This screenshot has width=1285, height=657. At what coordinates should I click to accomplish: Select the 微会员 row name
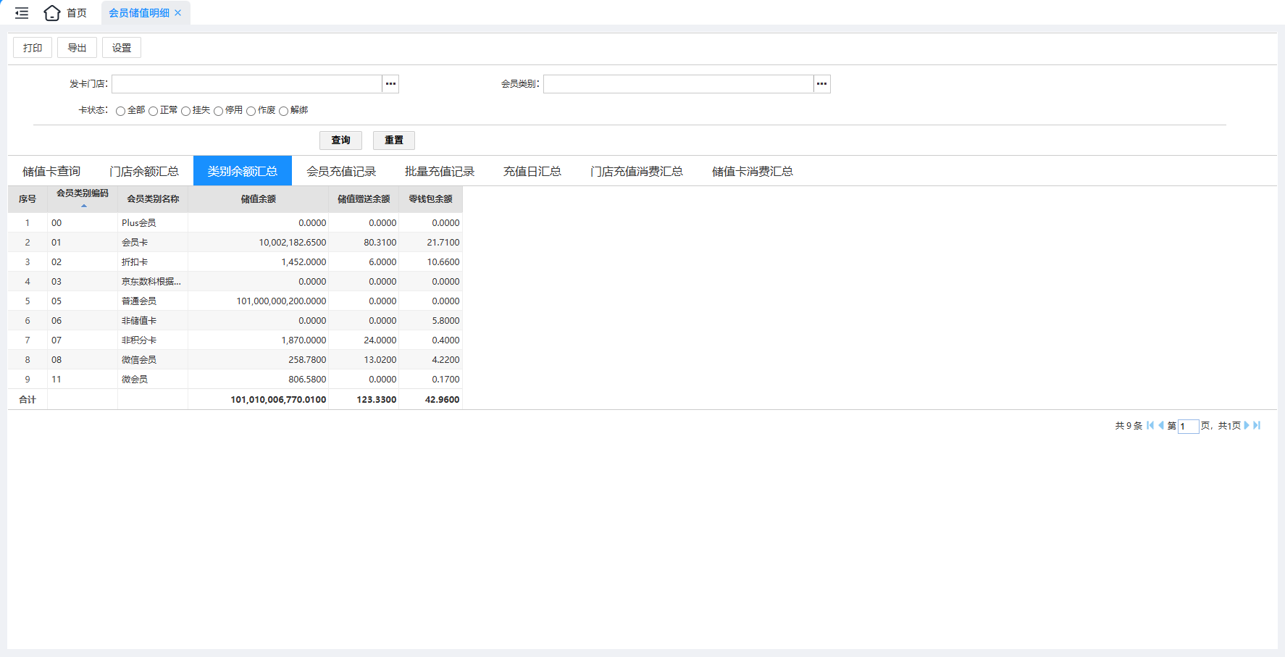(135, 380)
